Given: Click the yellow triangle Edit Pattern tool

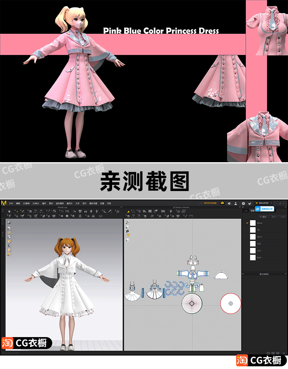Looking at the screenshot, I should click(x=128, y=211).
